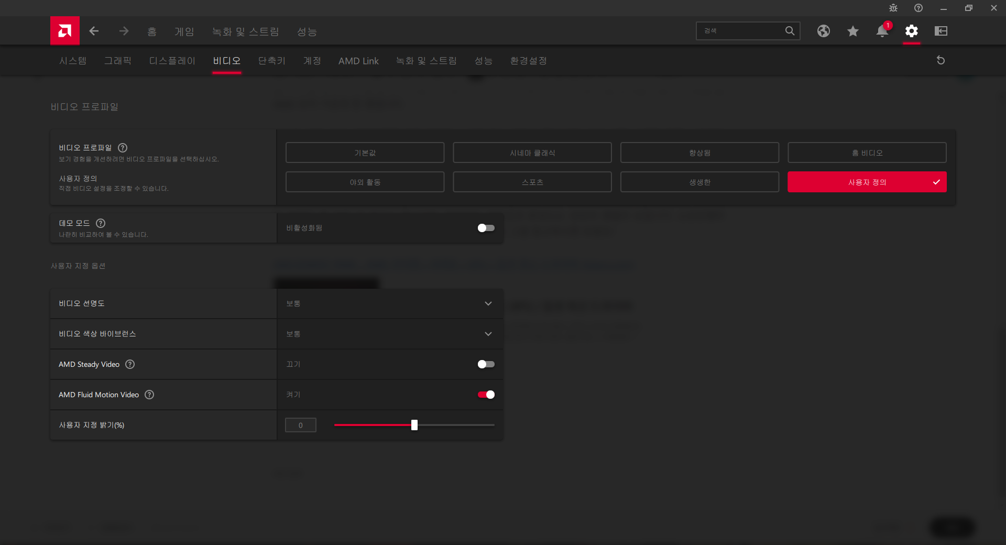Show help for AMD Fluid Motion Video
The height and width of the screenshot is (545, 1006).
pos(149,395)
